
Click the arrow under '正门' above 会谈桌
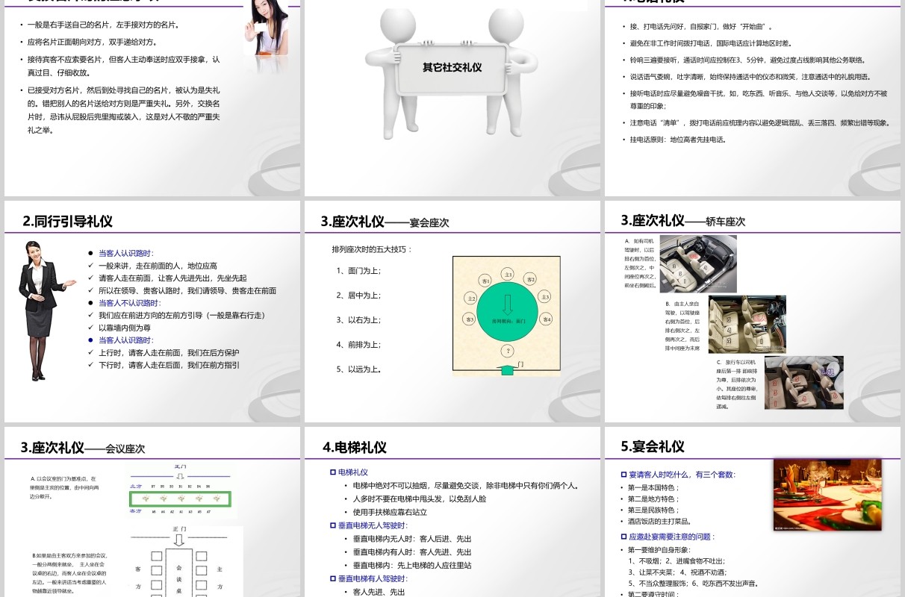178,540
